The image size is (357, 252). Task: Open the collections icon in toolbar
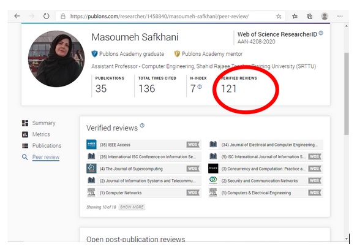tap(309, 16)
